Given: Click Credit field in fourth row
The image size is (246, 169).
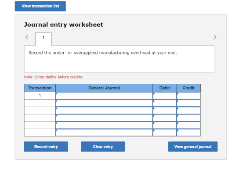Looking at the screenshot, I should pos(188,118).
